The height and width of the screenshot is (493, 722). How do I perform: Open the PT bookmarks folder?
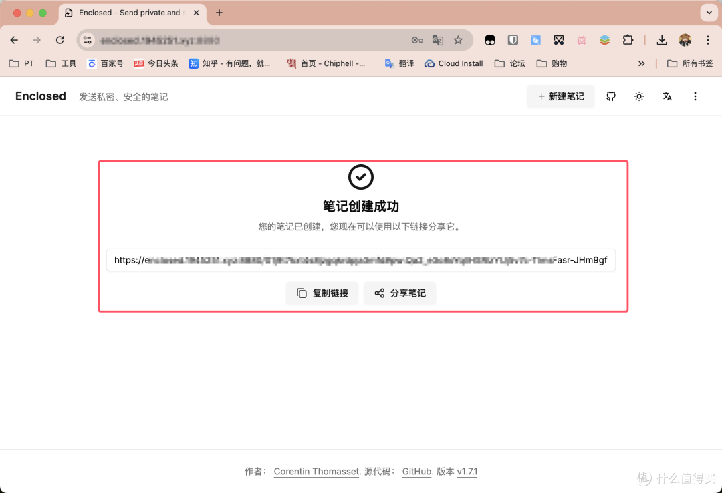coord(21,63)
